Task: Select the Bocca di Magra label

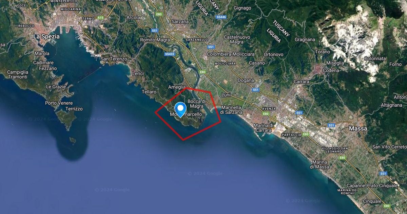Action: (x=197, y=104)
